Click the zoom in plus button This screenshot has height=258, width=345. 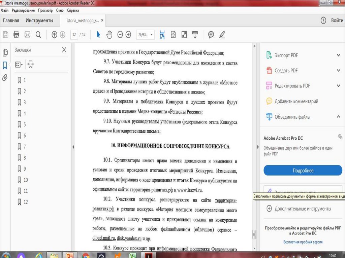pyautogui.click(x=128, y=34)
